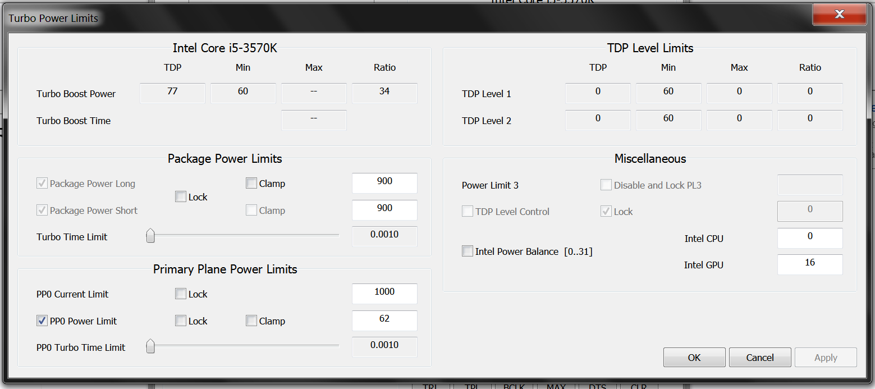Select Turbo Boost Power Min value 60
This screenshot has width=875, height=389.
tap(243, 93)
